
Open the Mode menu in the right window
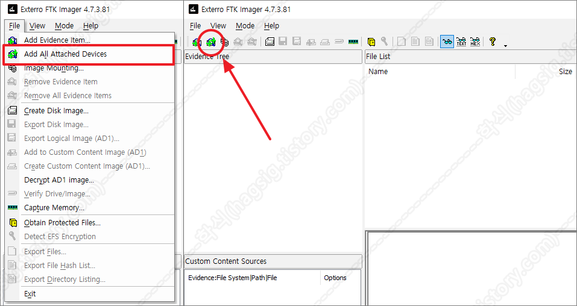[245, 26]
